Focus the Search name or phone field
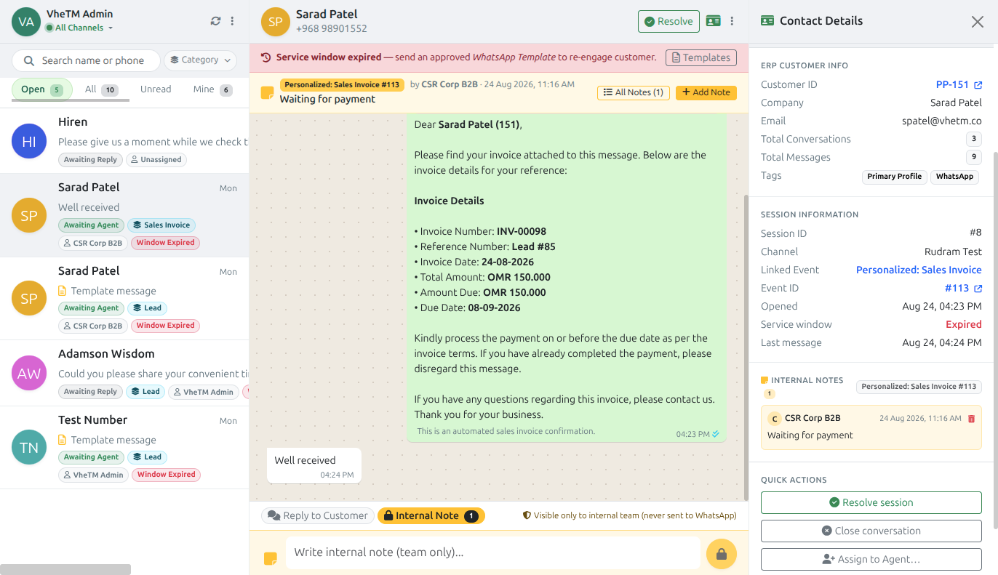 click(x=86, y=60)
